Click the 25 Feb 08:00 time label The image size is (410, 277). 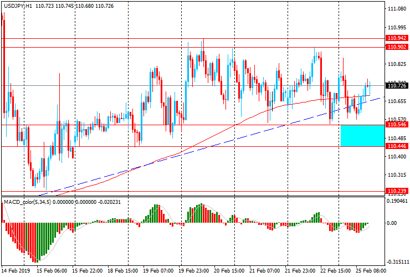[370, 271]
